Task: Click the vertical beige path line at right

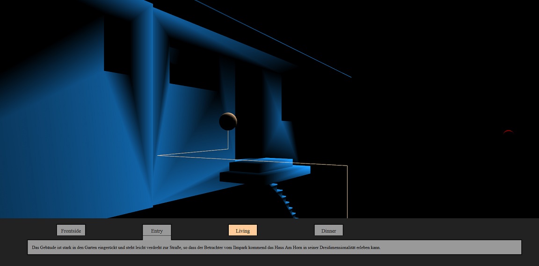Action: point(347,192)
